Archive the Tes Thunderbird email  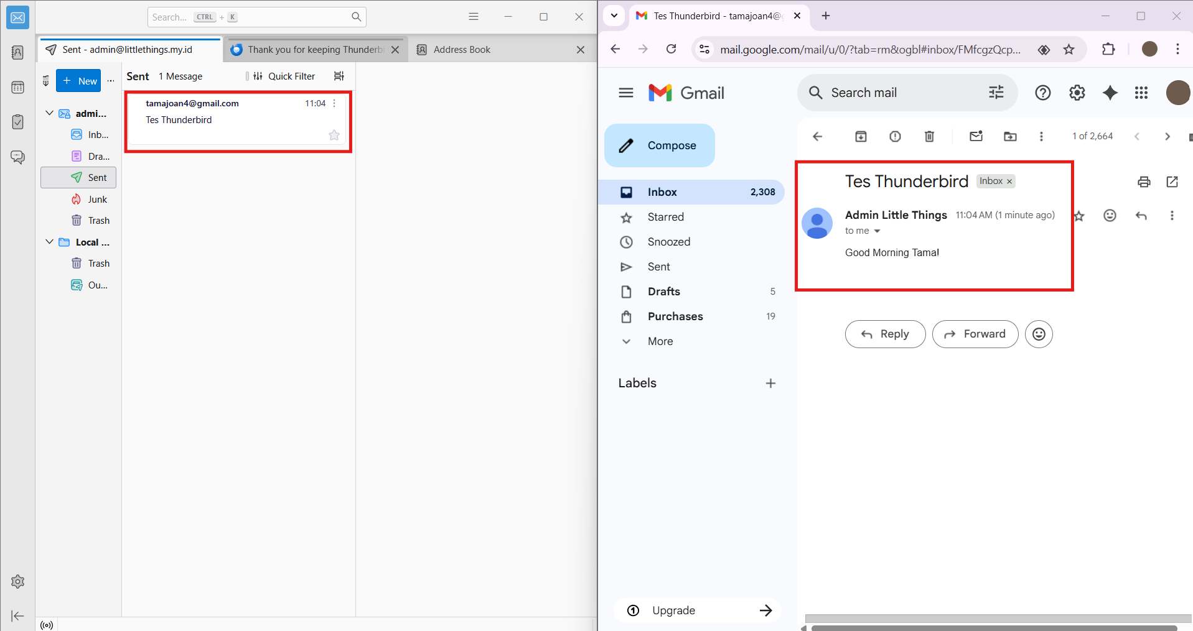tap(861, 136)
